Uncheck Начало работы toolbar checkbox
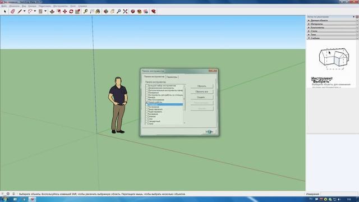359x202 pixels. (147, 102)
